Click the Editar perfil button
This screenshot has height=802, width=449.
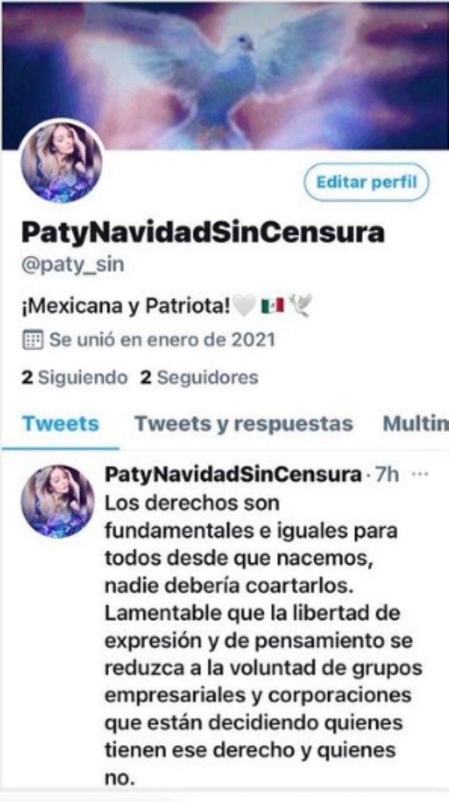(367, 182)
